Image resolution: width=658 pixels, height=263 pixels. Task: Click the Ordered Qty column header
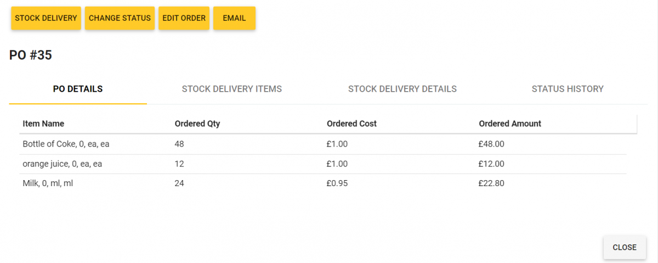click(197, 124)
